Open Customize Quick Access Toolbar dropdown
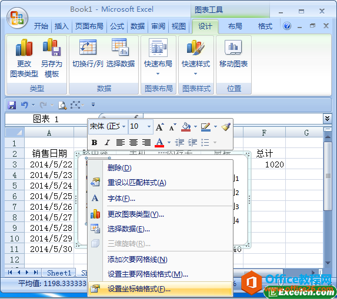 93,105
